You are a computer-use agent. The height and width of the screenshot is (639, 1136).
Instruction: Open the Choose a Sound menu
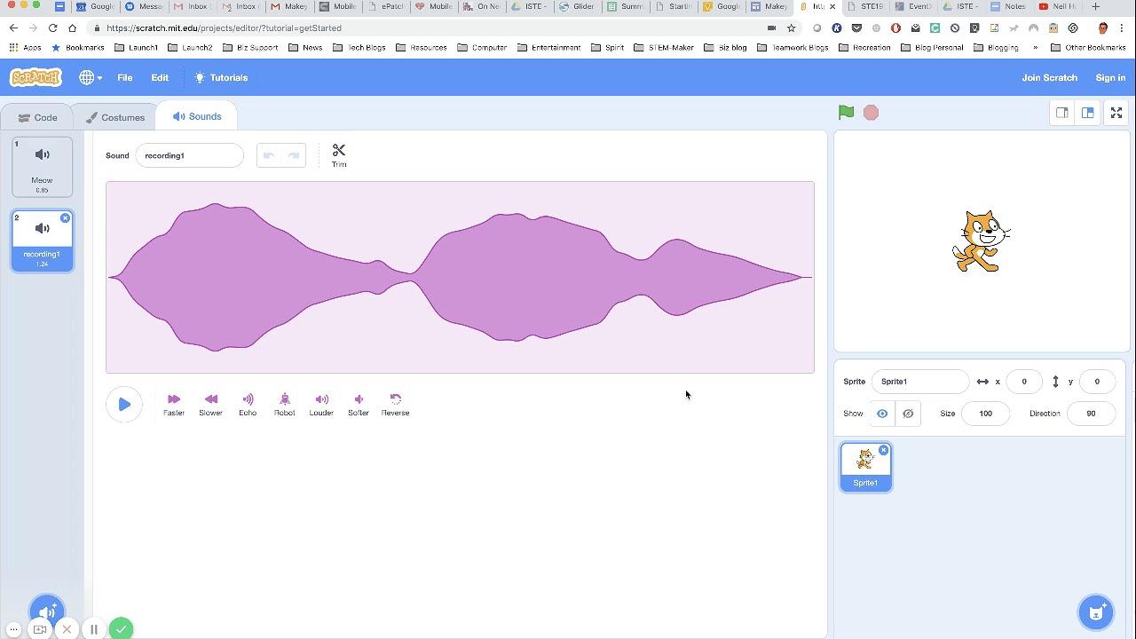46,611
